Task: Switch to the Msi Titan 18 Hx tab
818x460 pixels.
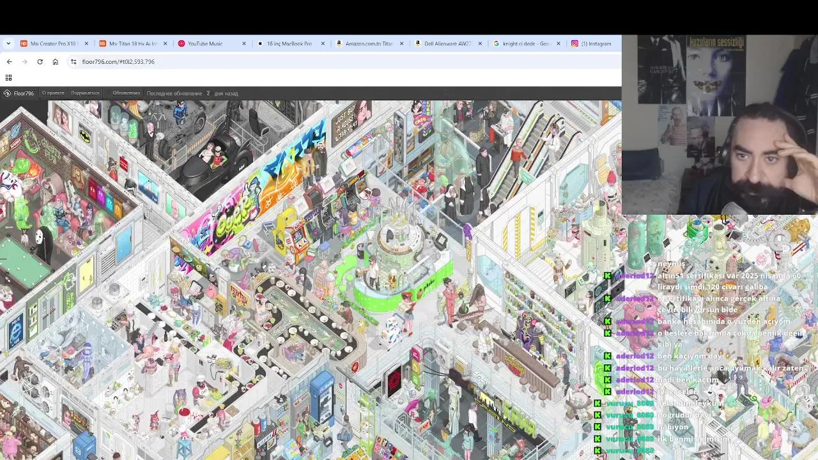Action: point(133,43)
